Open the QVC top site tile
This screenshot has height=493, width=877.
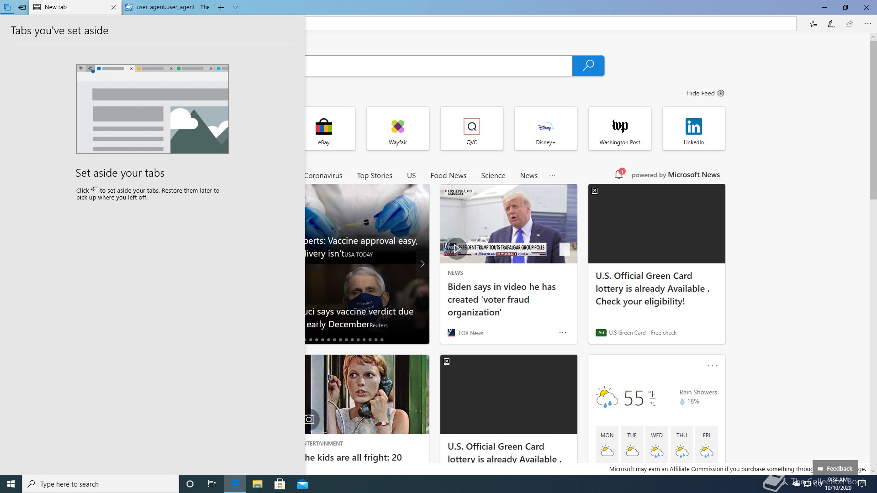pyautogui.click(x=472, y=128)
